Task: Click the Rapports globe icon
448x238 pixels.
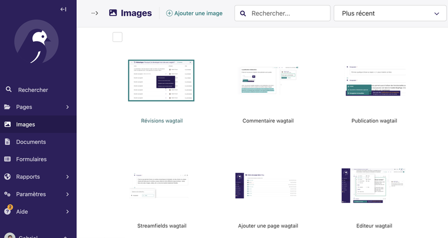Action: 7,177
